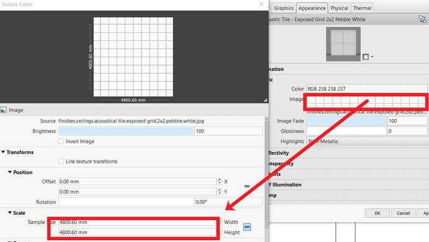This screenshot has height=242, width=429.
Task: Click the Offset X input field
Action: 138,181
